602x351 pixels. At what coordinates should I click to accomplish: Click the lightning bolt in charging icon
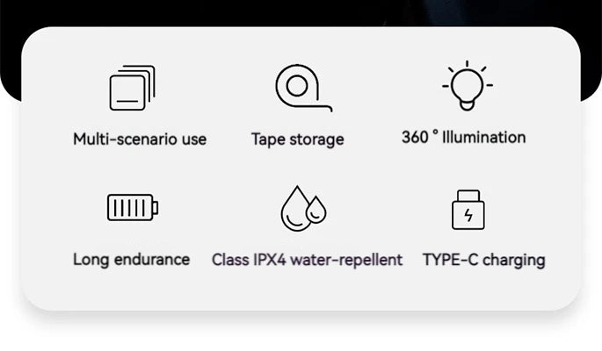[x=468, y=215]
